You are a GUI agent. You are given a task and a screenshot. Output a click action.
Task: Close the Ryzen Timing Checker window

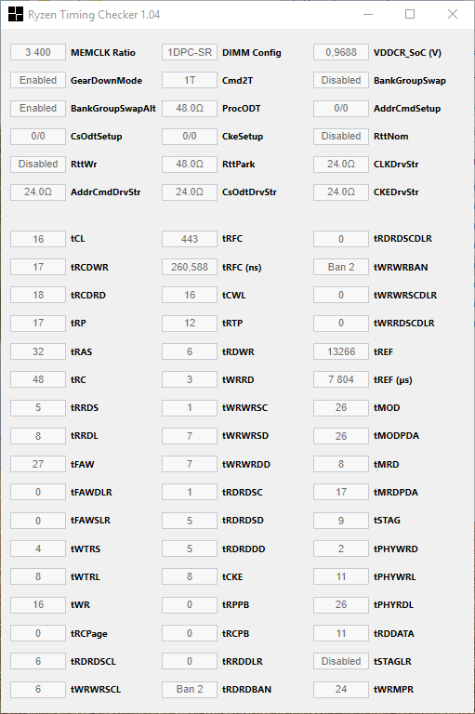click(x=453, y=14)
